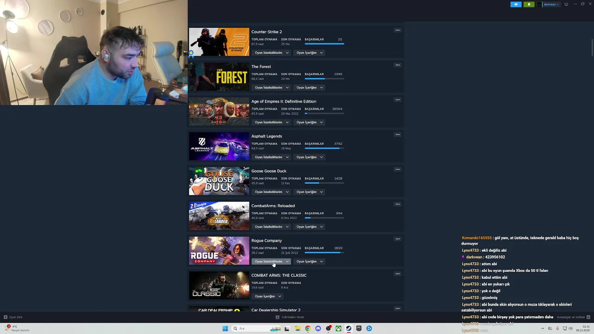
Task: Expand Oyun İstatistiklerim for The Forest
Action: [x=271, y=88]
